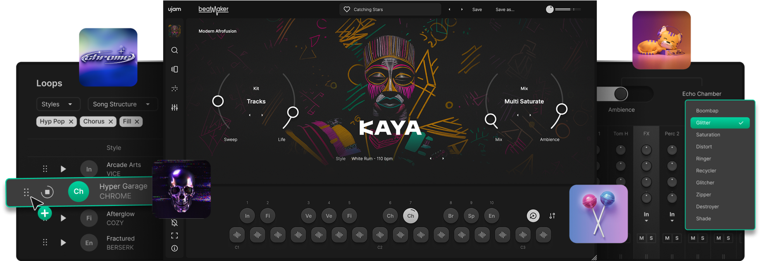Click the master volume knob
The height and width of the screenshot is (261, 760).
pos(550,9)
